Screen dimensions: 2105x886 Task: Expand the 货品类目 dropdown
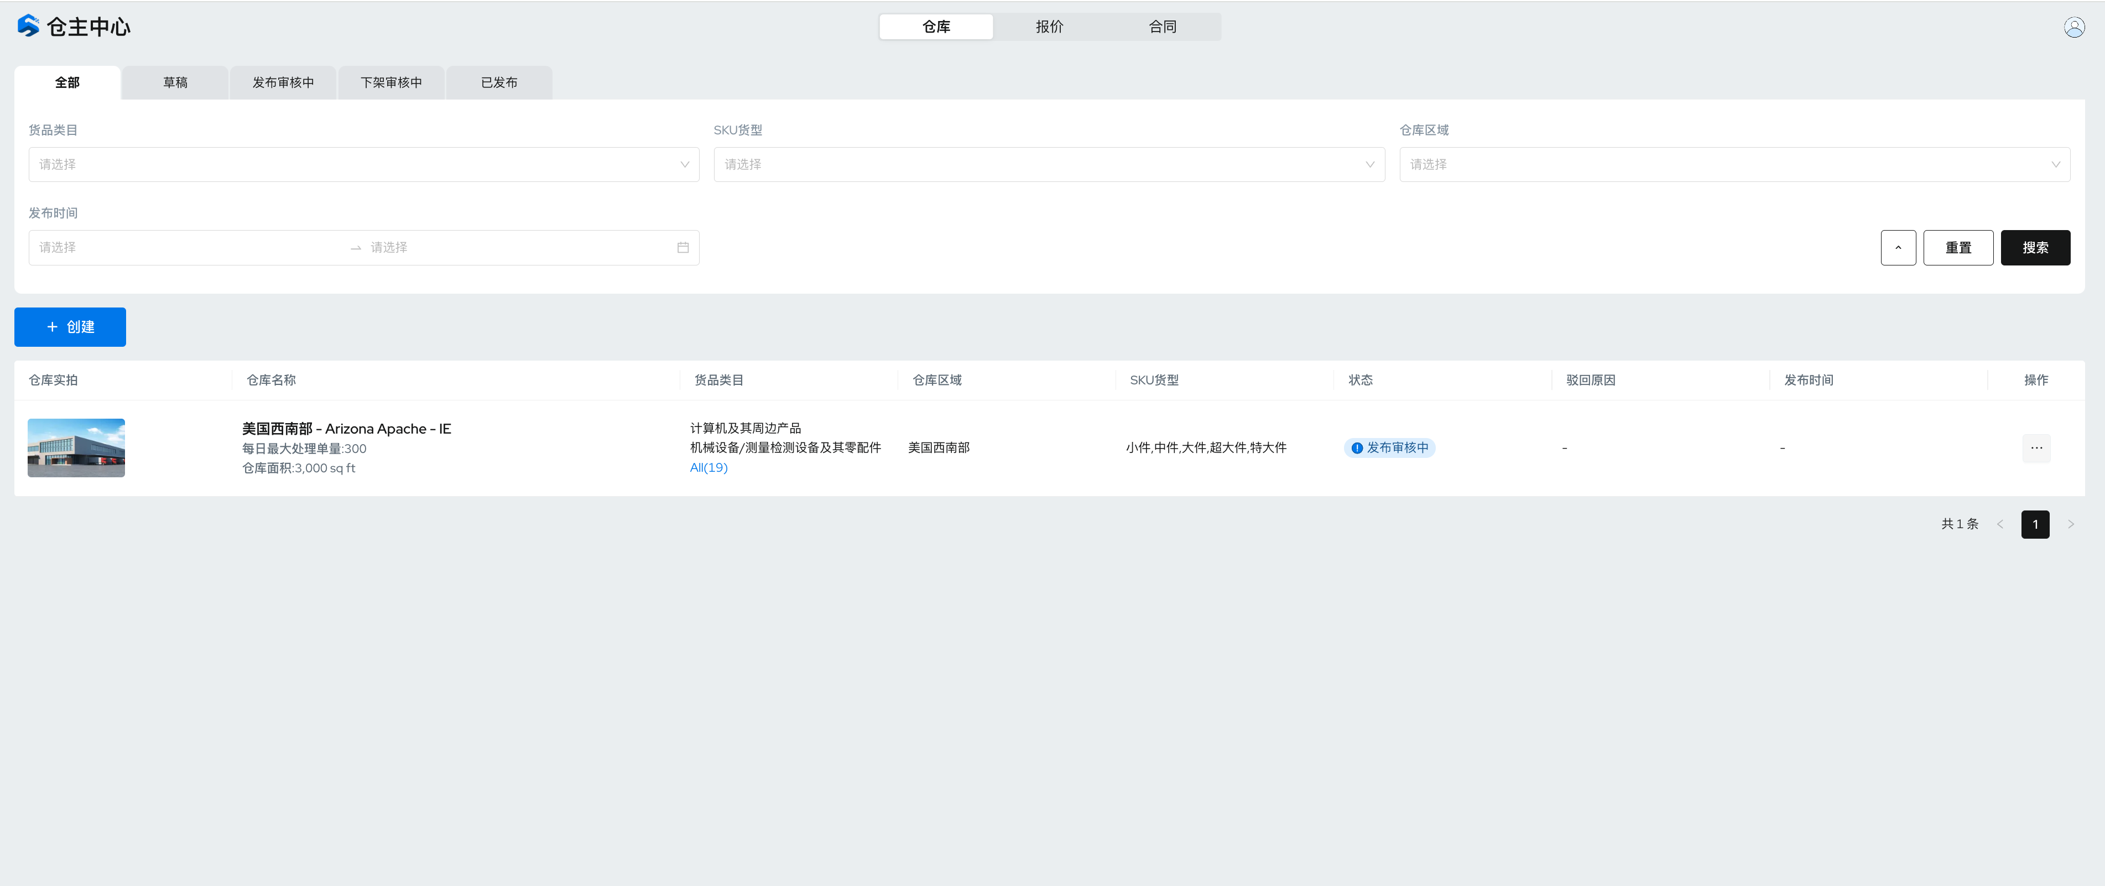click(363, 164)
